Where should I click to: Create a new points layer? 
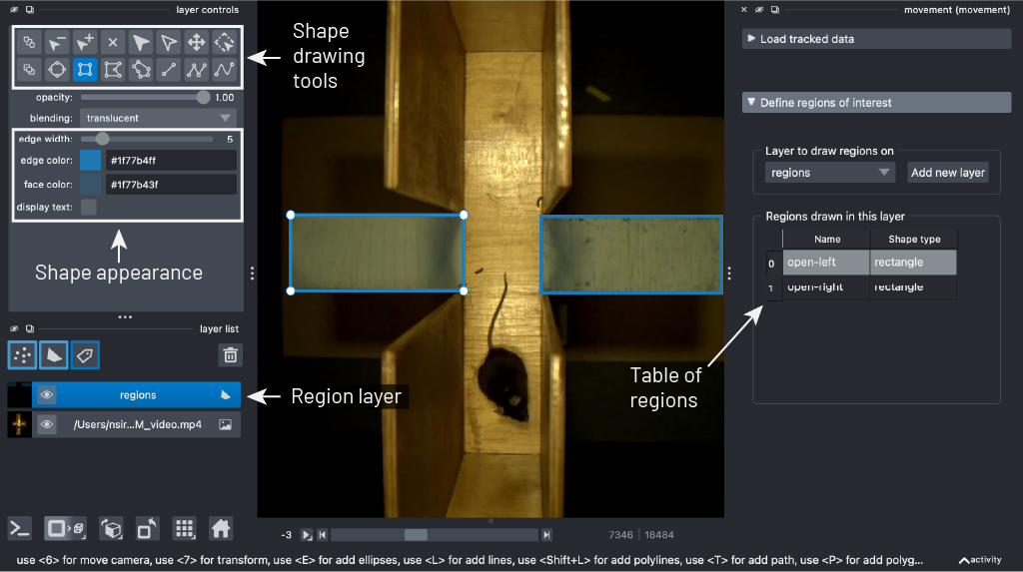[x=22, y=354]
